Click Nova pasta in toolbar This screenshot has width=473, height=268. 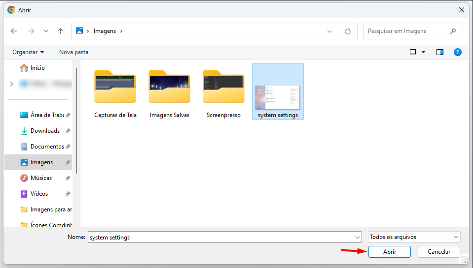point(73,52)
